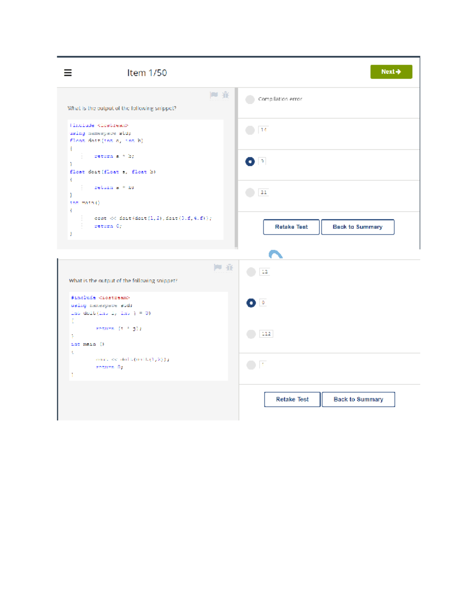
Task: Click the upper Retake Test button
Action: pos(291,227)
